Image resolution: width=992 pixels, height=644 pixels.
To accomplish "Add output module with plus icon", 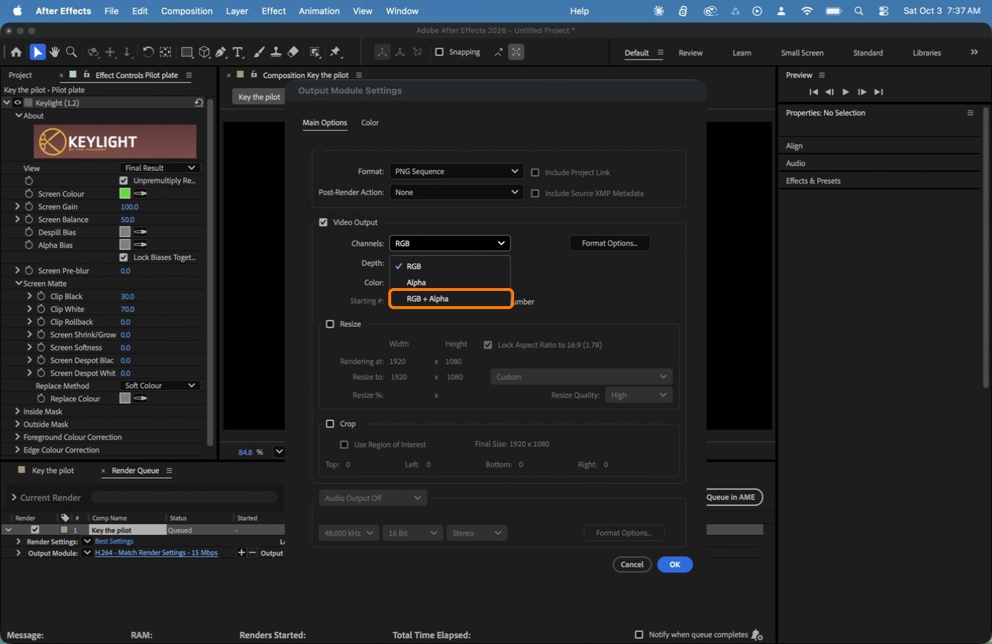I will click(x=241, y=552).
